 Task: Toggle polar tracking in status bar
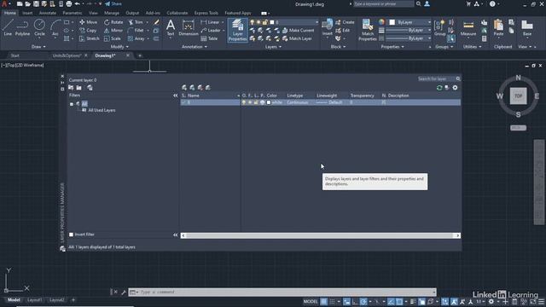click(363, 302)
